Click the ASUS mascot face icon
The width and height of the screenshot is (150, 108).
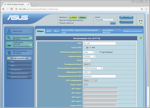[x=140, y=22]
